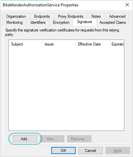Open the Identifiers tab

38,22
